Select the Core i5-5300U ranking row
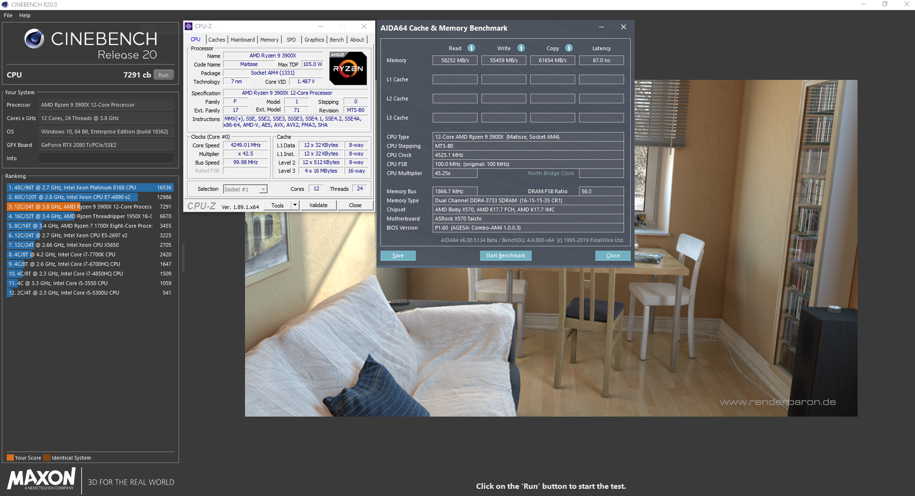915x496 pixels. tap(90, 293)
